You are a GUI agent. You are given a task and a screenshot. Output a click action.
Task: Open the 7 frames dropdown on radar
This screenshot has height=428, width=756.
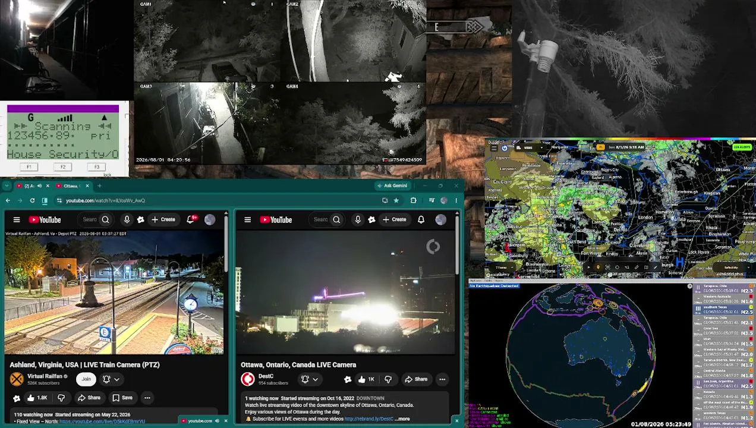pos(503,267)
